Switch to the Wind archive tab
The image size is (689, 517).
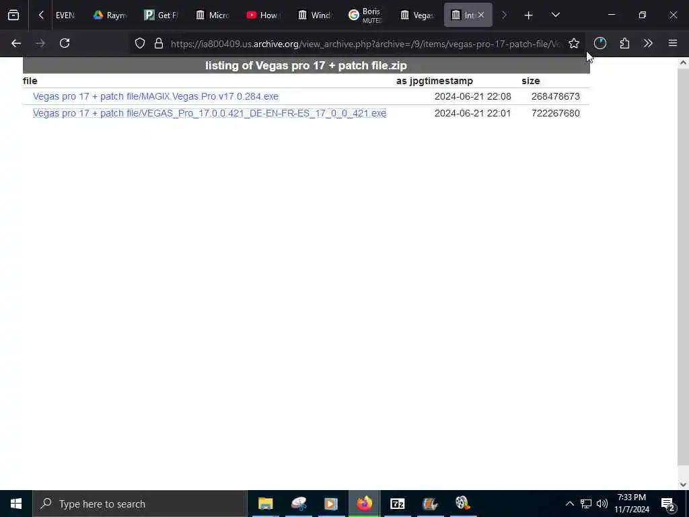[315, 15]
